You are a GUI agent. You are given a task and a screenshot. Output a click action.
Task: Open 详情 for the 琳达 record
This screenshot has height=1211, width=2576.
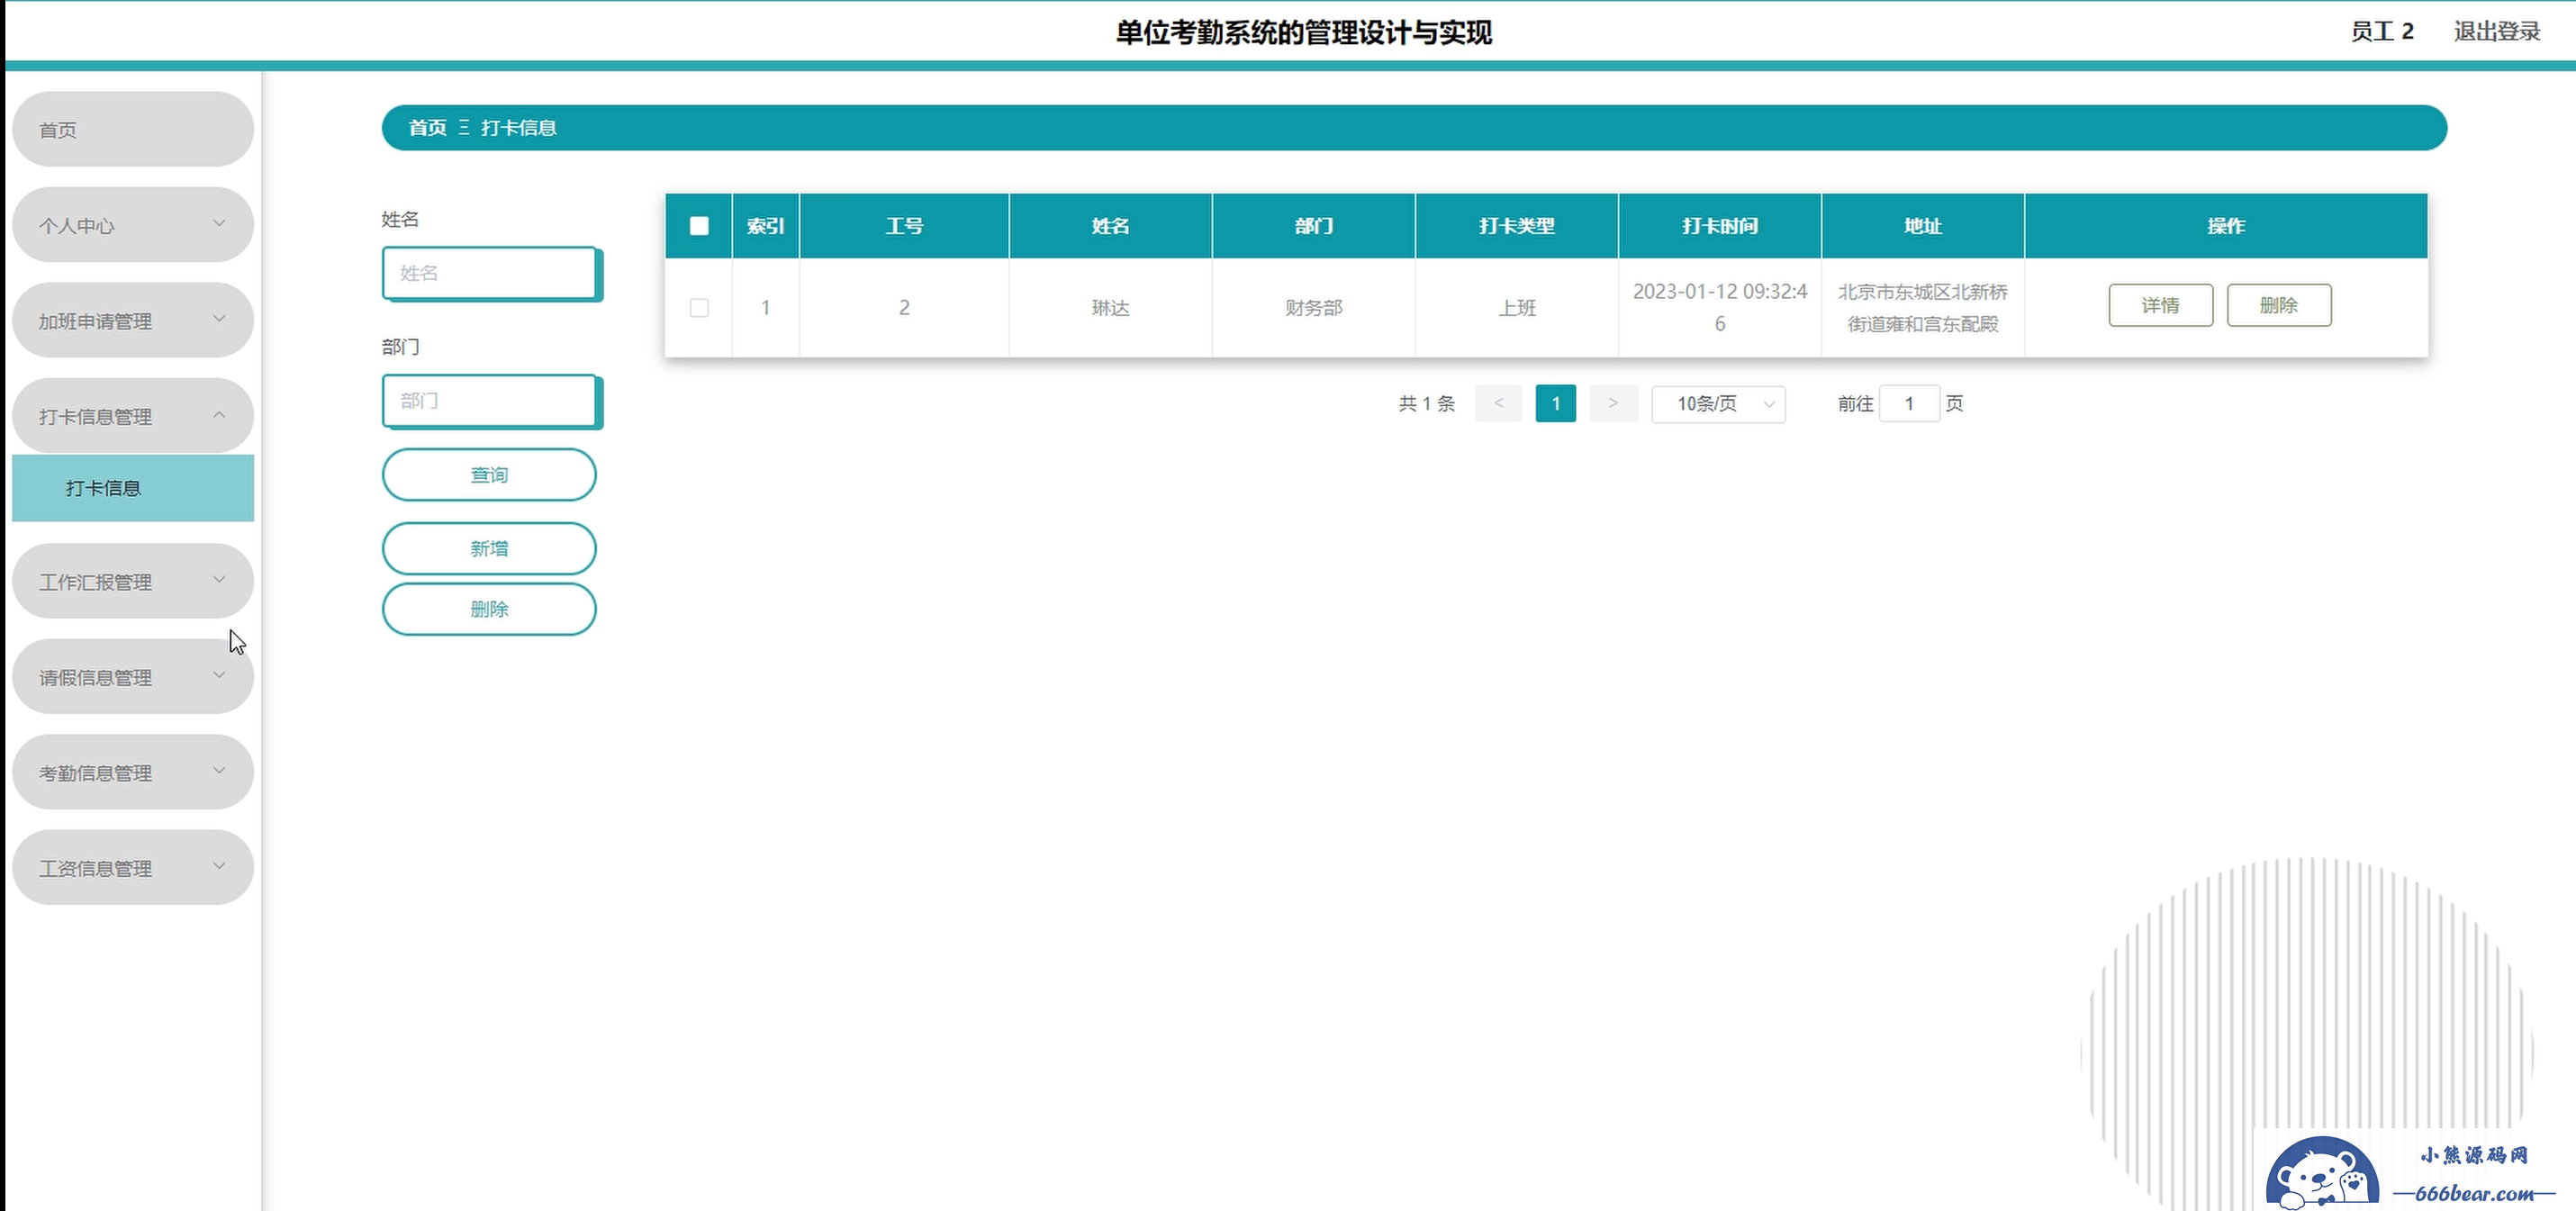(x=2160, y=305)
